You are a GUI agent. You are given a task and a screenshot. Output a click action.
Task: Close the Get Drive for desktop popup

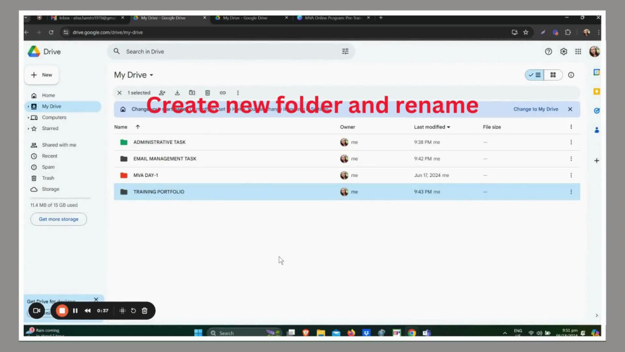click(96, 299)
